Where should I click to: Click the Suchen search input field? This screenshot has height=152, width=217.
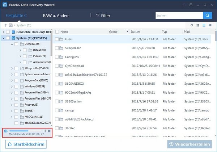[179, 15]
